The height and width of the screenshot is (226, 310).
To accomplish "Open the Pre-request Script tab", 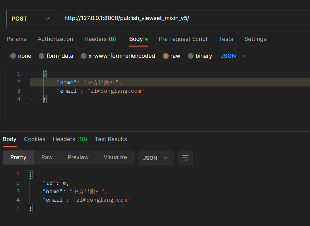I will pyautogui.click(x=183, y=39).
